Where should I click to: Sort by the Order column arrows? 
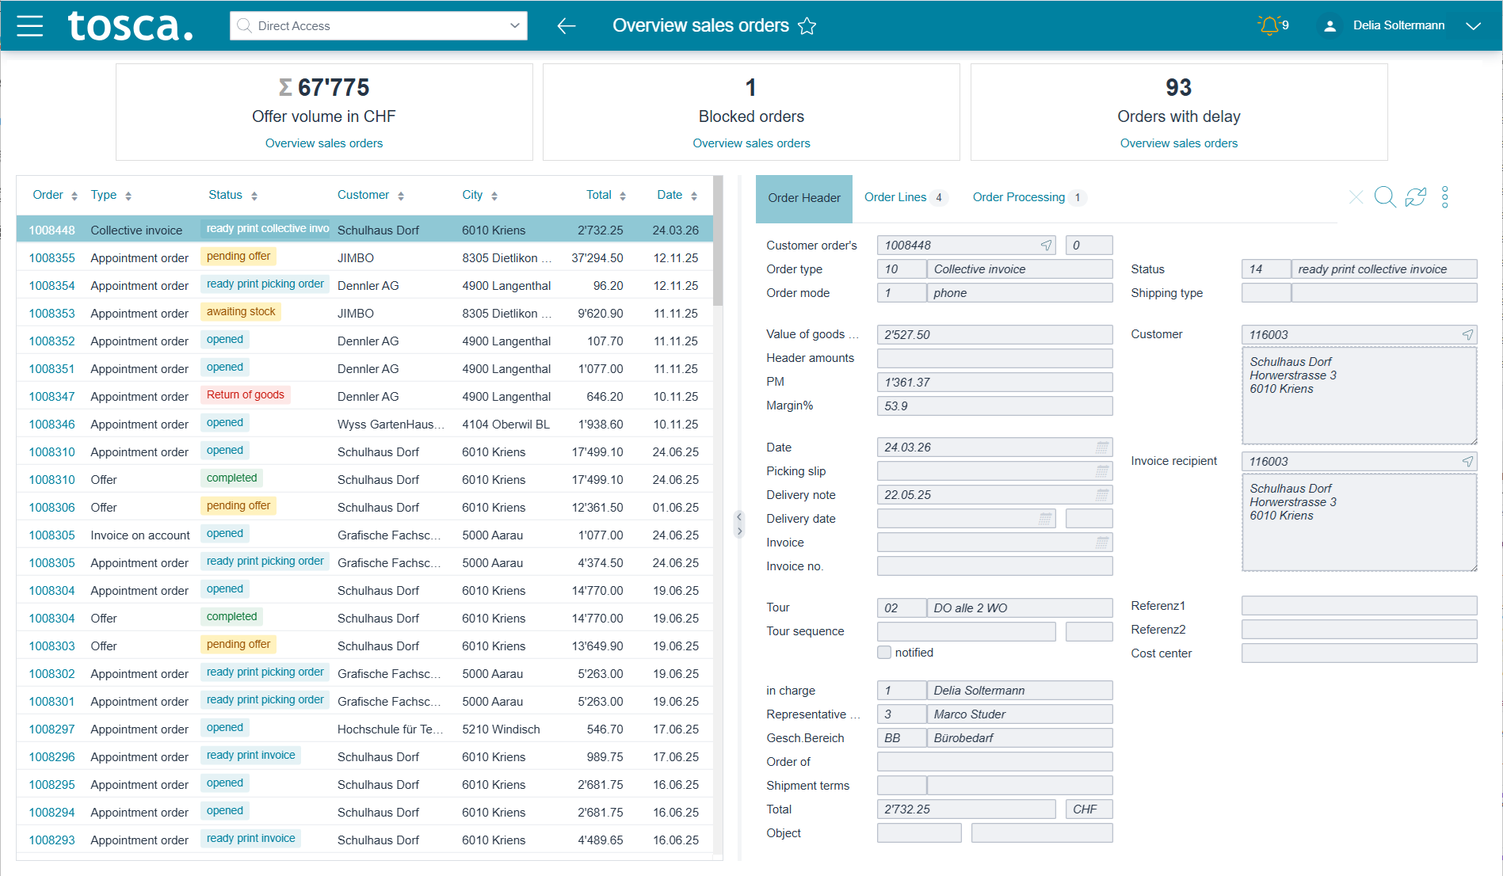(74, 196)
